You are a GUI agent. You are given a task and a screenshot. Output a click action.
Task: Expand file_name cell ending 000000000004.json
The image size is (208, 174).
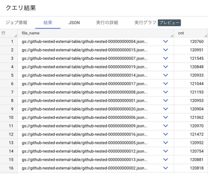click(x=165, y=41)
